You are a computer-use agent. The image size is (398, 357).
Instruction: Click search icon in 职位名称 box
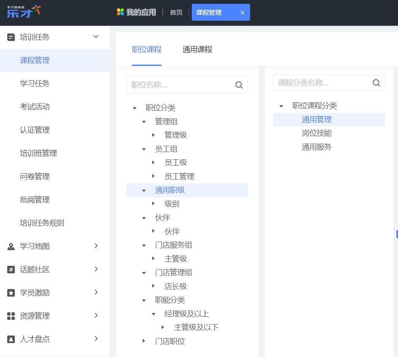point(239,85)
